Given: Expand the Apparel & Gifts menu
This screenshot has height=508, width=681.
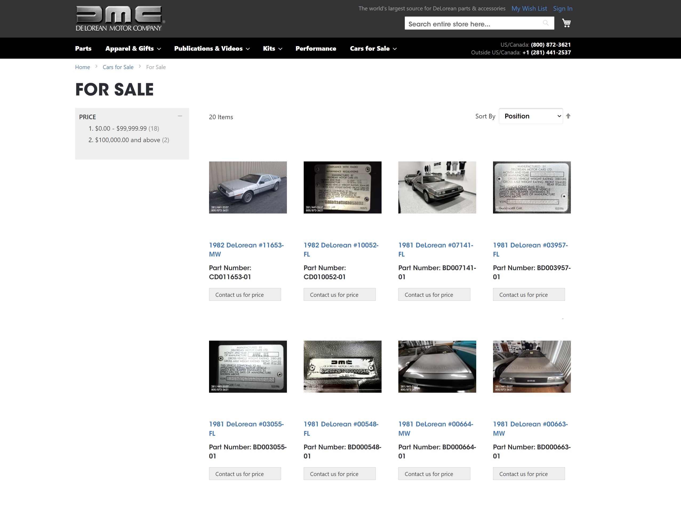Looking at the screenshot, I should coord(133,49).
